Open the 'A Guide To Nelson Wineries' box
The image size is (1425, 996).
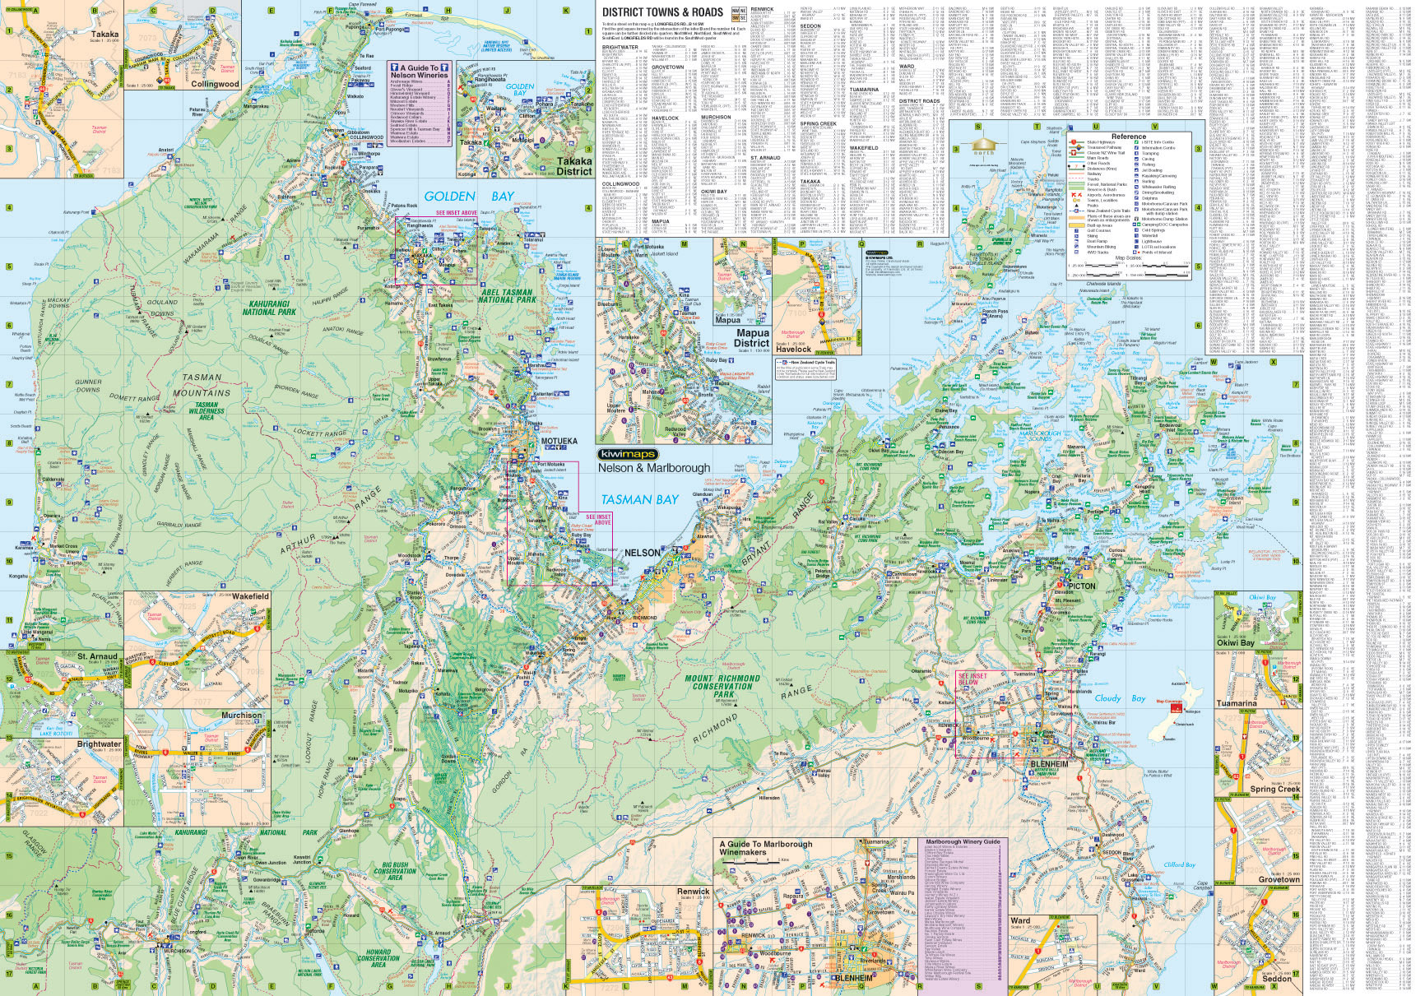coord(420,104)
